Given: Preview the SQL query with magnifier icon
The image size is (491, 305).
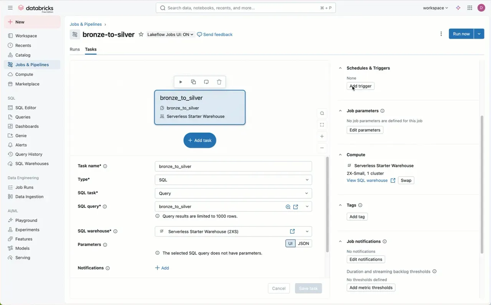Looking at the screenshot, I should (288, 207).
